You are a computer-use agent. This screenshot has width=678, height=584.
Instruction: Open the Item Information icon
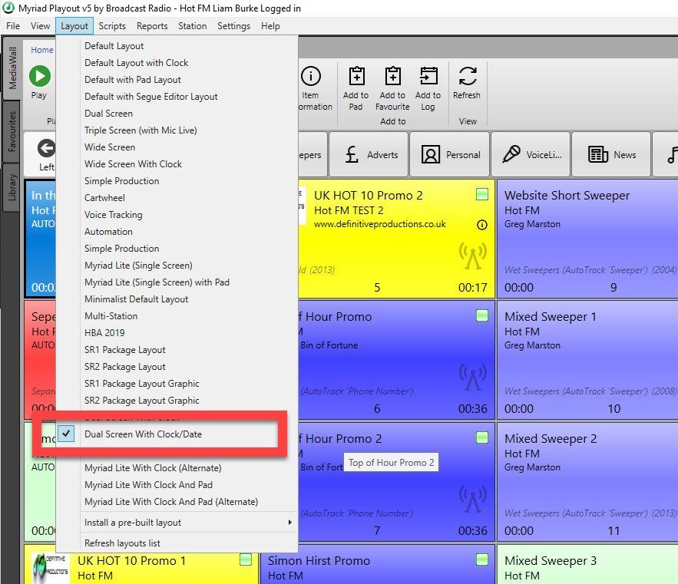pyautogui.click(x=311, y=76)
